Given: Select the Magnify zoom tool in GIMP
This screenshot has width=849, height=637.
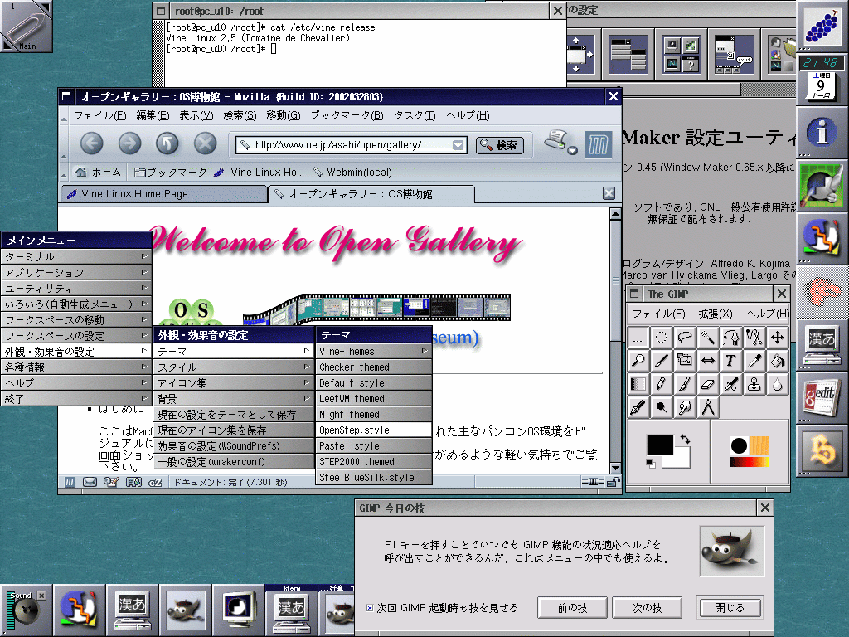Looking at the screenshot, I should [638, 361].
